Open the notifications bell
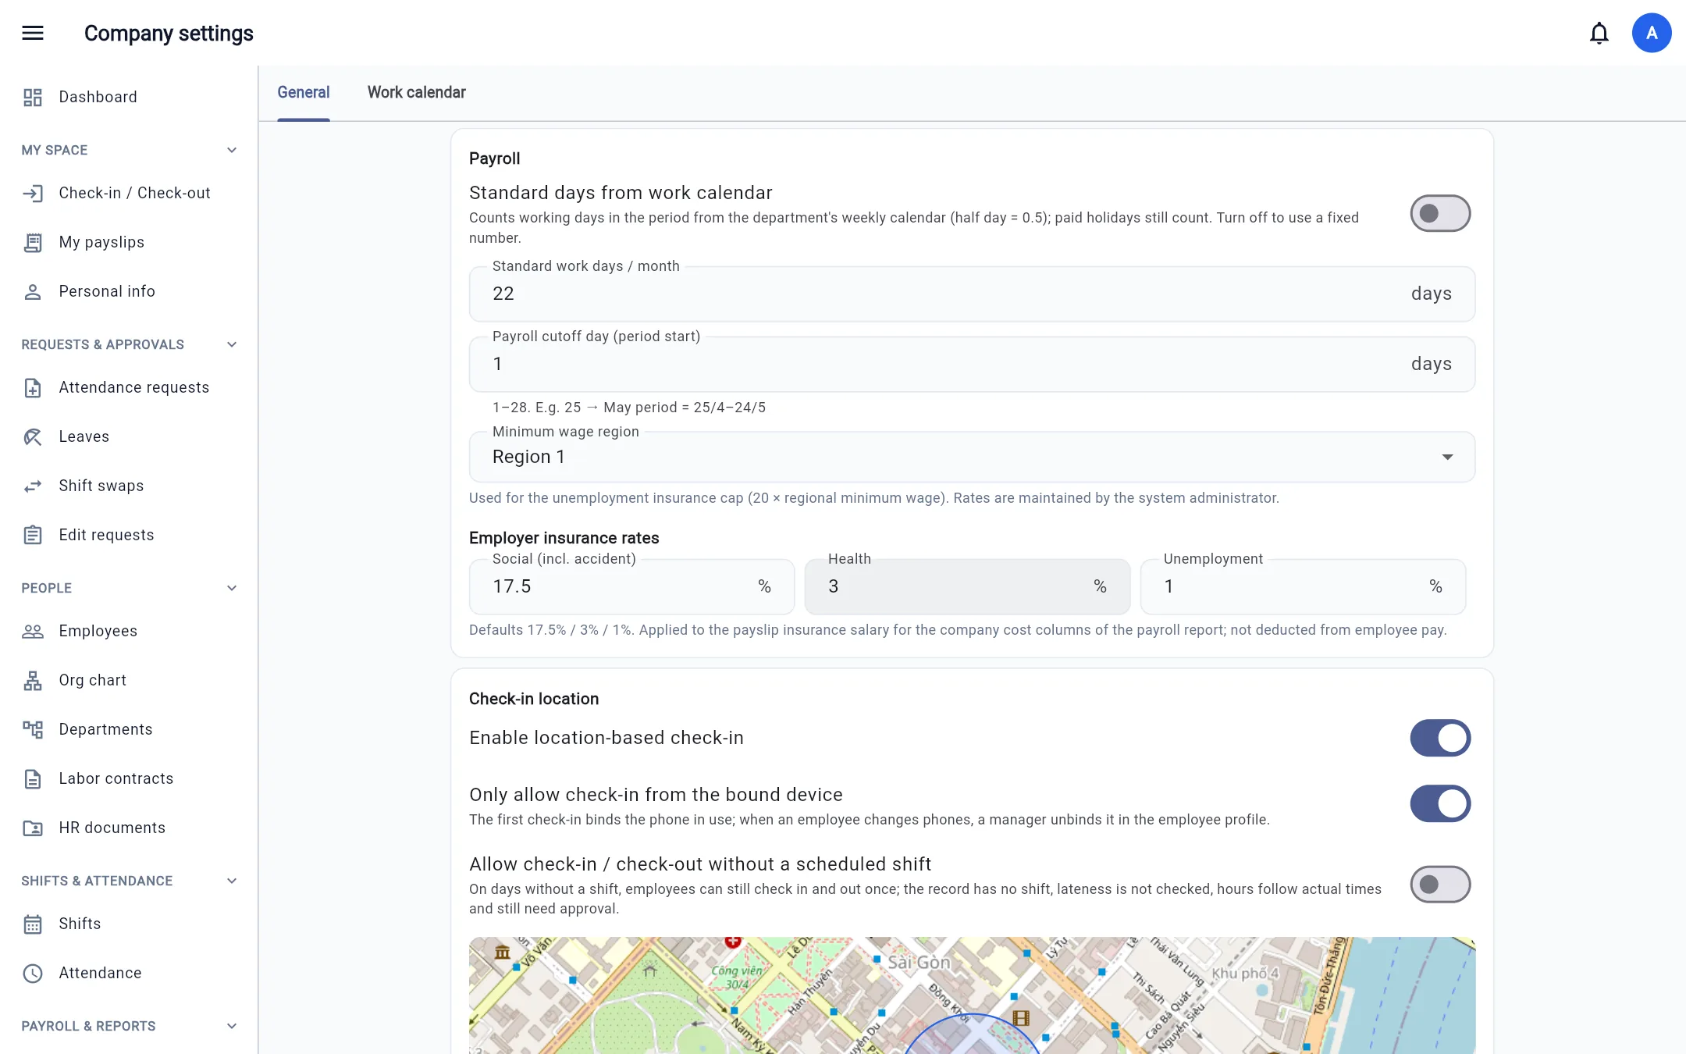This screenshot has height=1054, width=1686. 1599,33
